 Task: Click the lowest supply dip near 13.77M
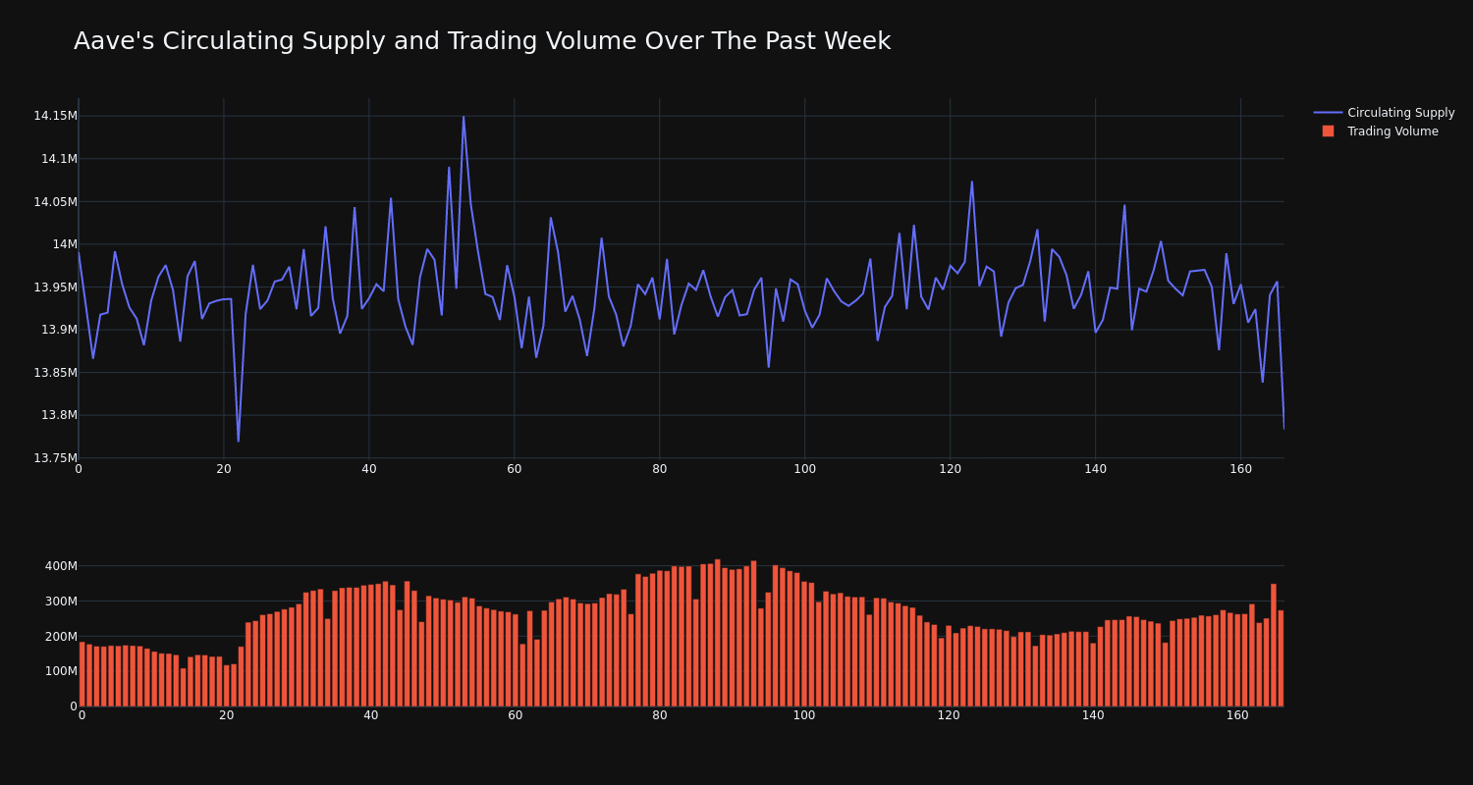click(x=238, y=441)
